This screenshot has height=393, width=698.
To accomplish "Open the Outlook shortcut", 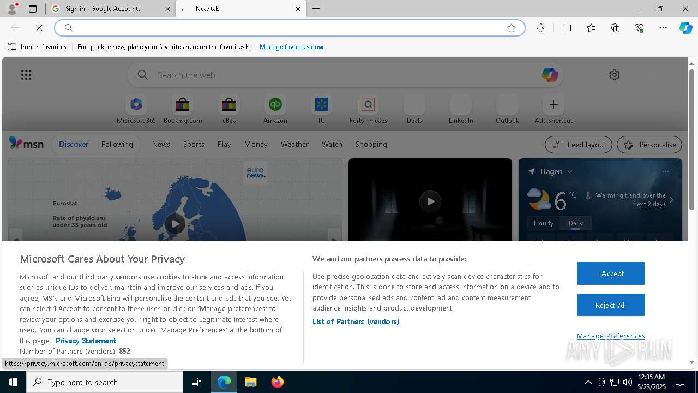I will point(507,110).
